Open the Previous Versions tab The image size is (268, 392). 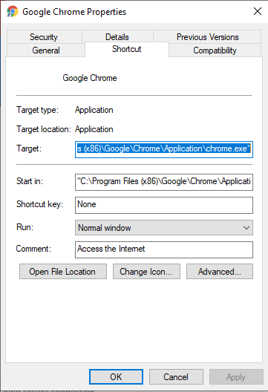coord(208,37)
